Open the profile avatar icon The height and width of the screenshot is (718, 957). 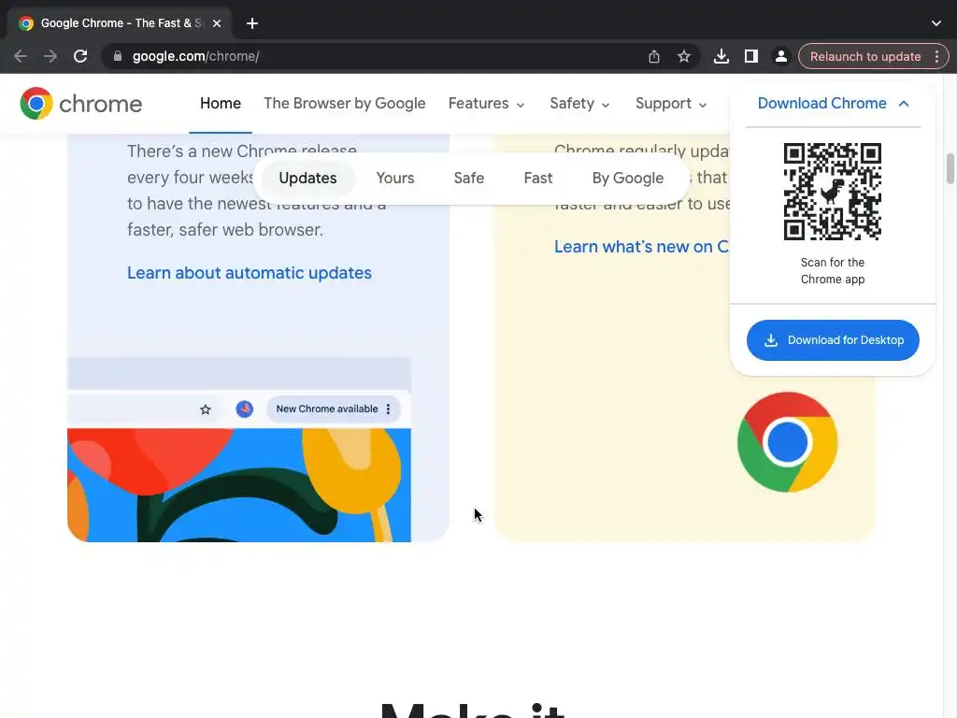pyautogui.click(x=780, y=56)
